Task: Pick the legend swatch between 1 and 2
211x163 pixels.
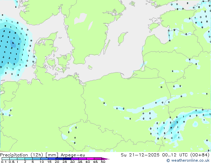Action: click(x=21, y=159)
